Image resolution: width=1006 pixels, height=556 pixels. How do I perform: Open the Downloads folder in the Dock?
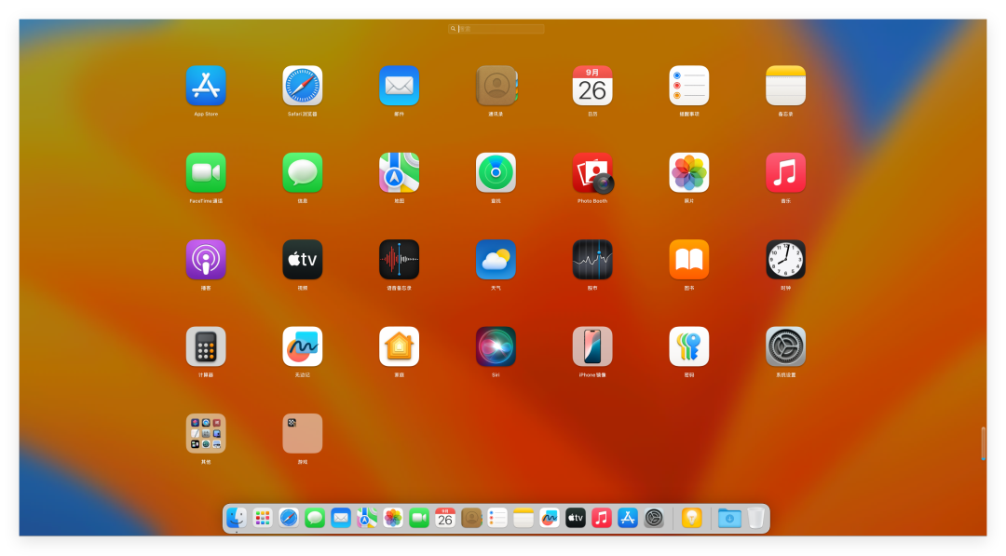(729, 518)
